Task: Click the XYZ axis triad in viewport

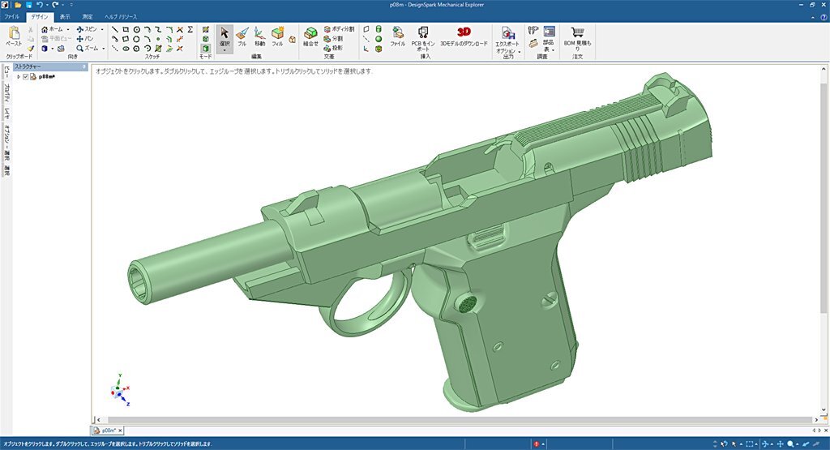Action: [x=121, y=390]
